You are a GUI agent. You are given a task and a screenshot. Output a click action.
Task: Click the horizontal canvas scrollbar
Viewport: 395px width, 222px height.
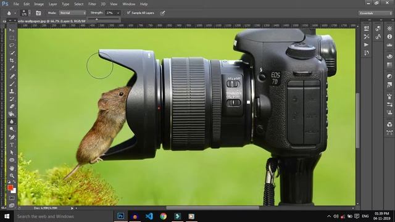tap(212, 208)
